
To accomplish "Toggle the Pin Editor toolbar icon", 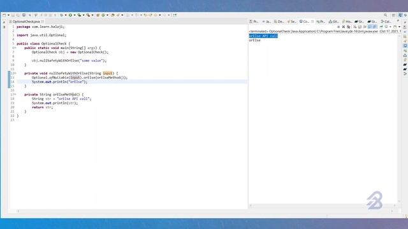I will click(175, 15).
